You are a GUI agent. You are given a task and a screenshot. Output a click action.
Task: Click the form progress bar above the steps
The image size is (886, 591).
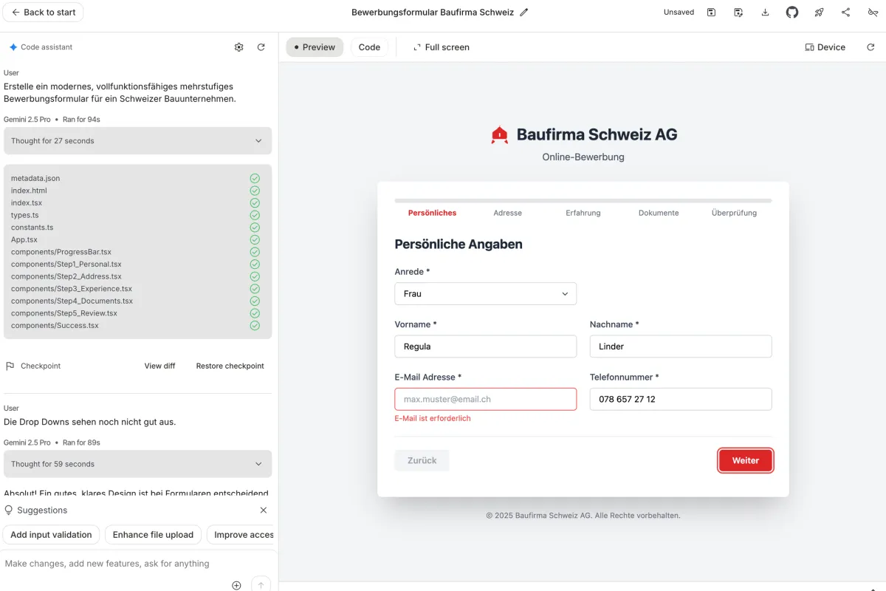583,200
